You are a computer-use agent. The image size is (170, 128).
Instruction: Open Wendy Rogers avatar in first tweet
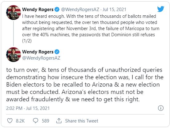coord(14,13)
